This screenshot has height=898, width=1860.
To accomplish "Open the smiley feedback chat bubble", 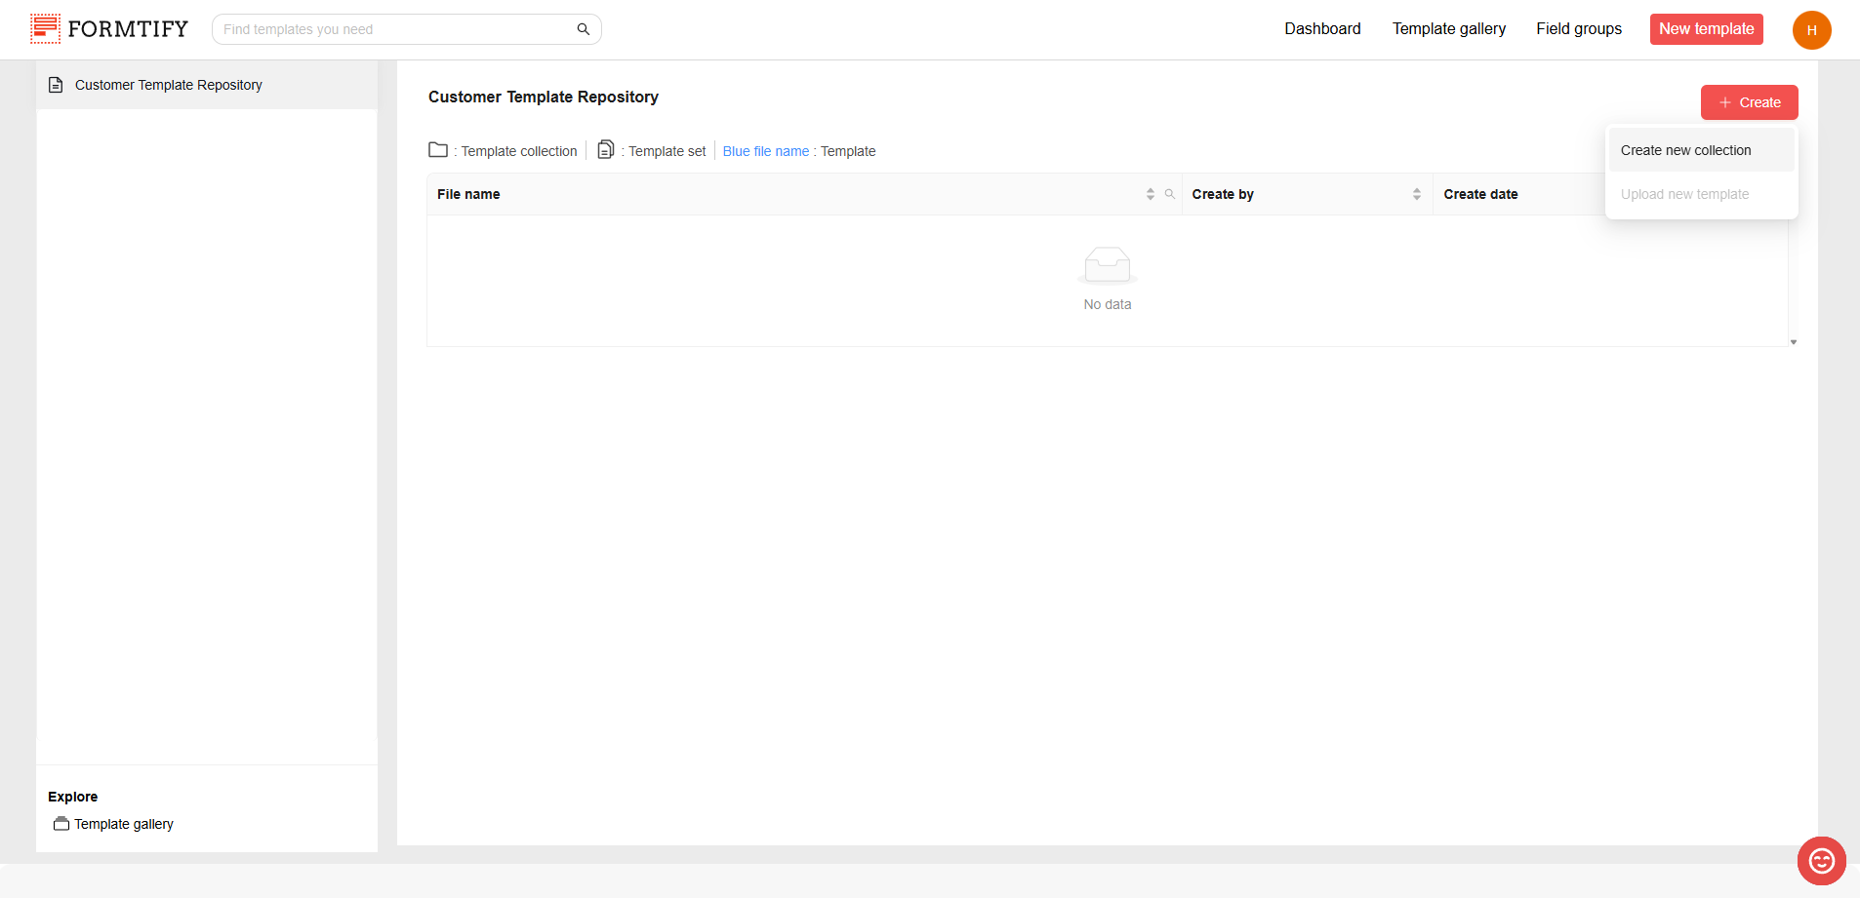I will tap(1821, 860).
